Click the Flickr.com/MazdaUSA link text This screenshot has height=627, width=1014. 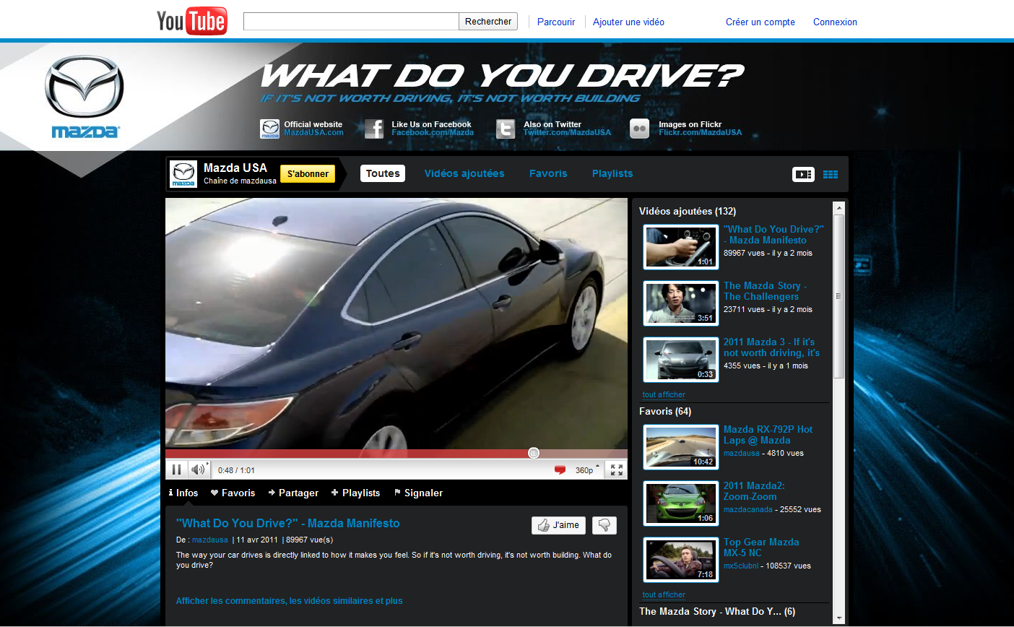[x=700, y=133]
